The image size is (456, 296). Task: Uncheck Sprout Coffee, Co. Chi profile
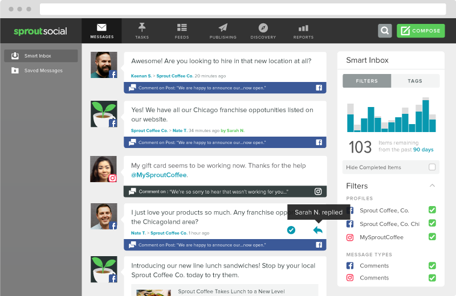(432, 223)
